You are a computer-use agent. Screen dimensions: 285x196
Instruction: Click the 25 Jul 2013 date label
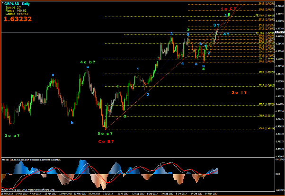(123, 194)
